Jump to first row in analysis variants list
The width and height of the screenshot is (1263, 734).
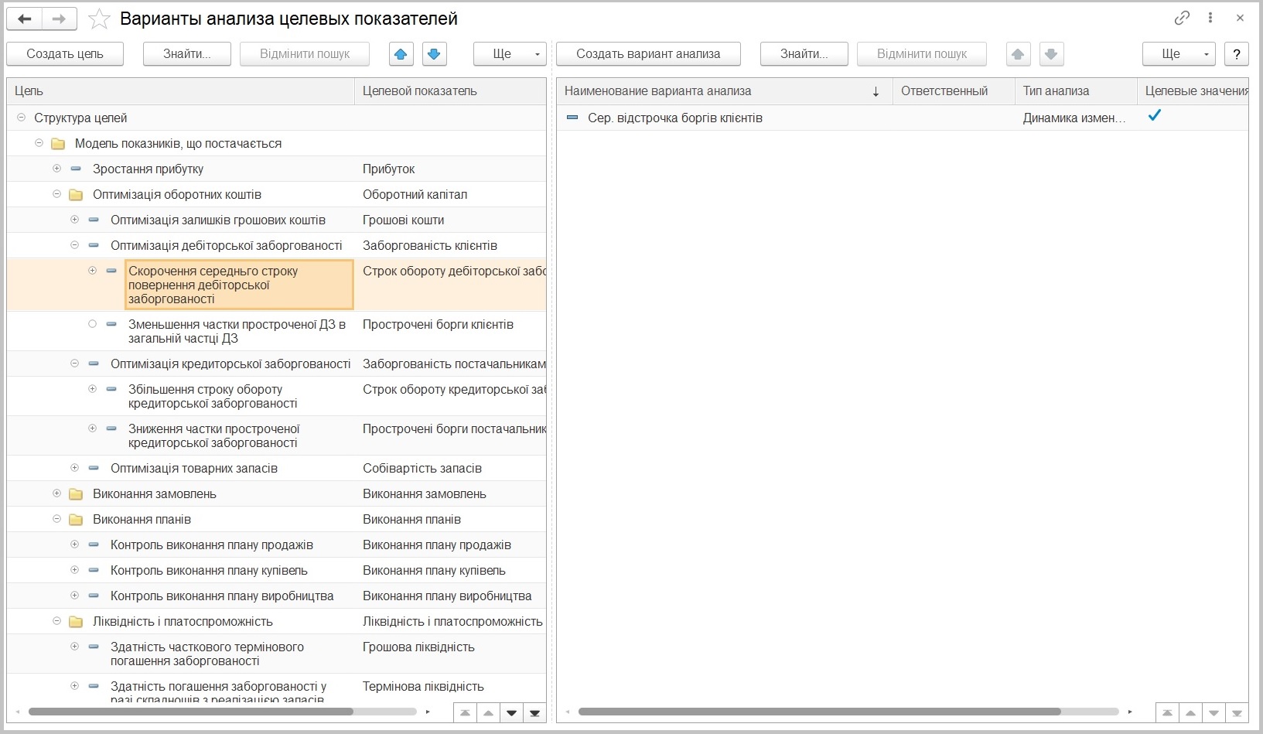[1167, 712]
